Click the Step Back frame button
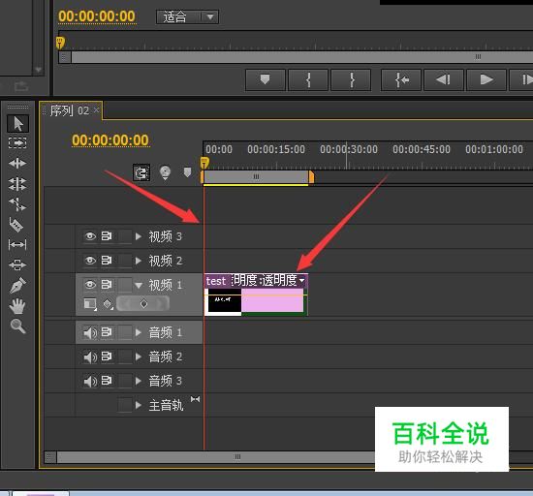Viewport: 533px width, 496px height. (x=444, y=79)
